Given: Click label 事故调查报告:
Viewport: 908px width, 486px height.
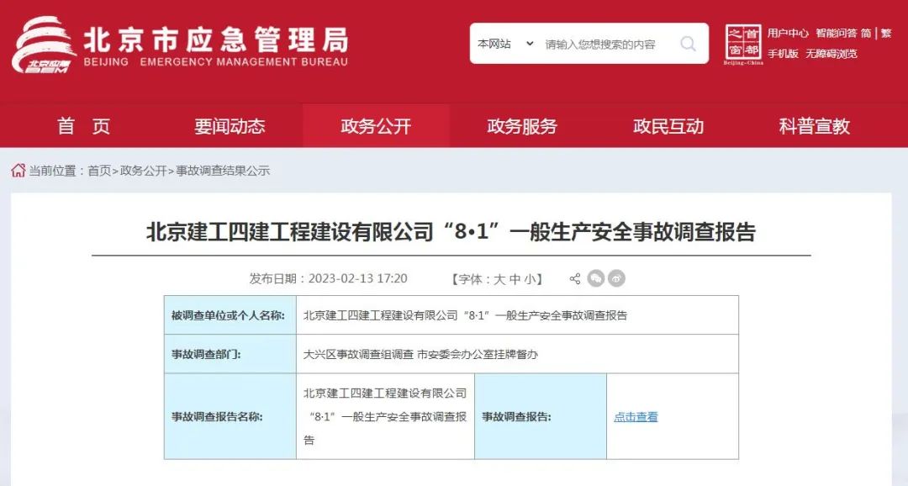Looking at the screenshot, I should (x=516, y=416).
